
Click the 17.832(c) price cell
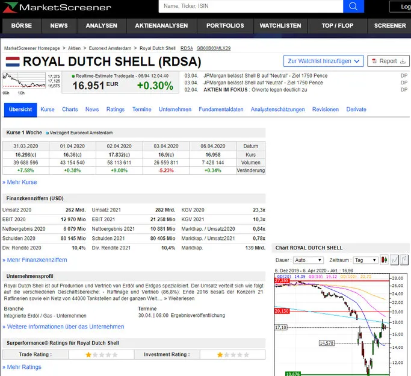[119, 155]
